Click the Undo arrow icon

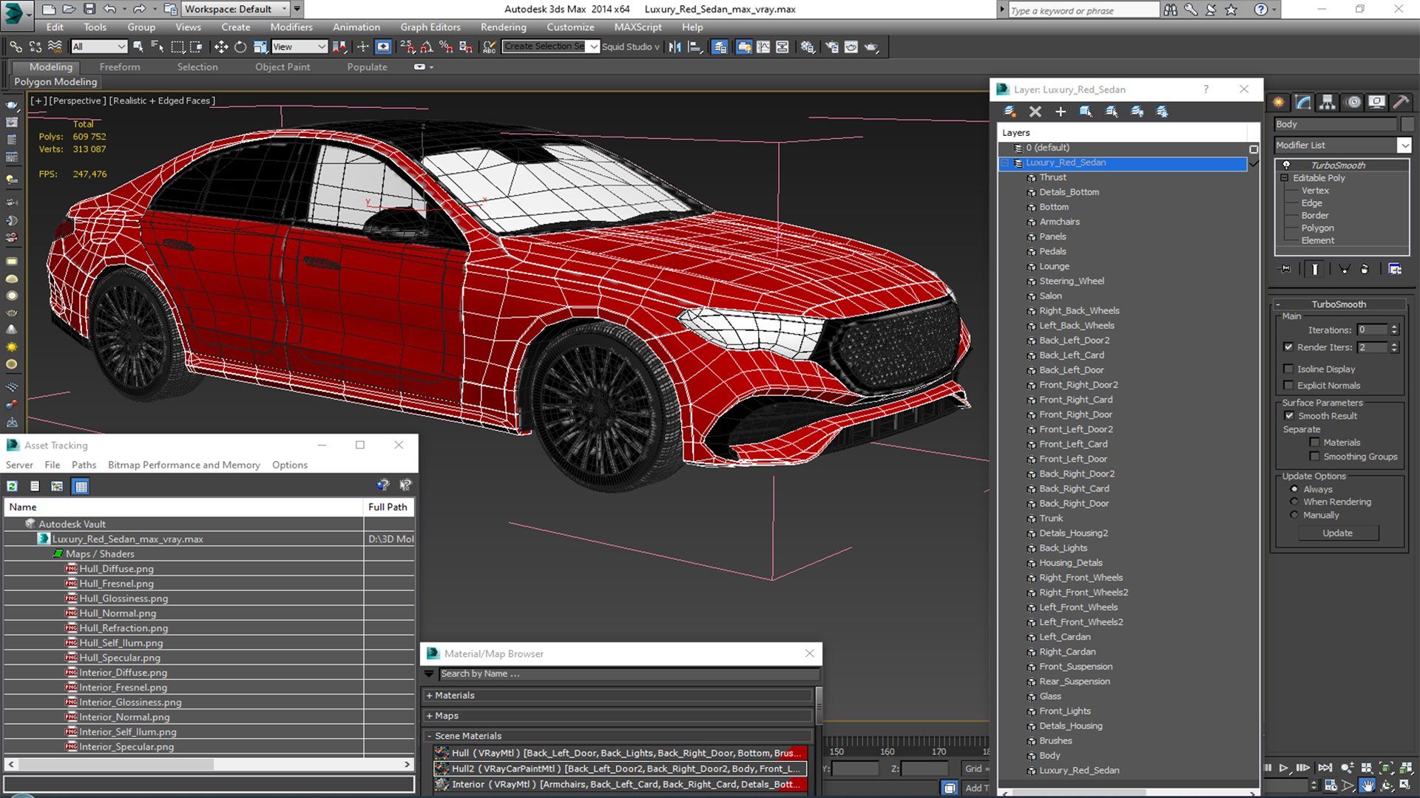pos(109,9)
